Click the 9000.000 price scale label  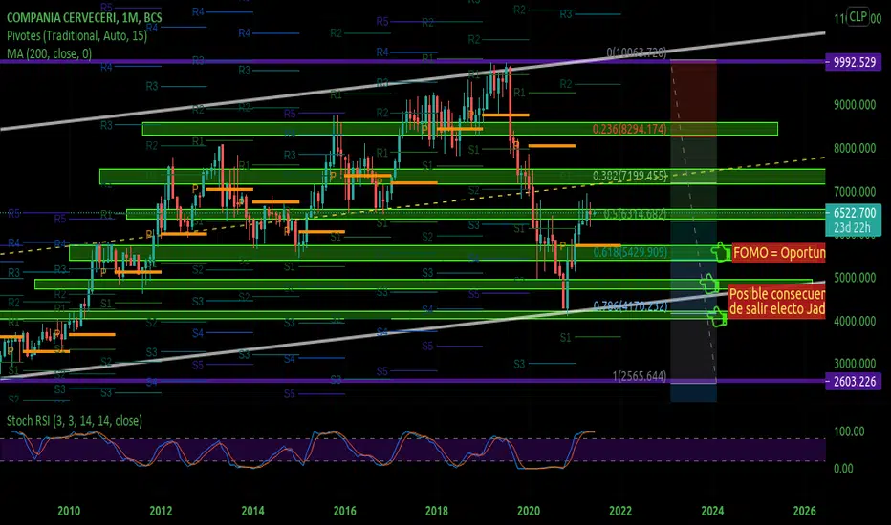(854, 105)
